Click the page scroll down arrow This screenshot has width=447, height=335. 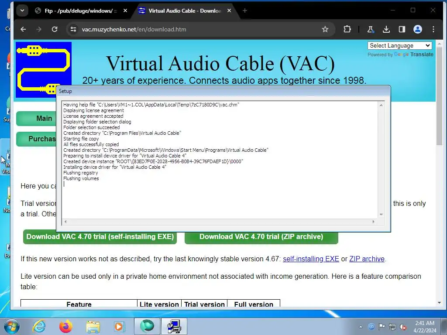(439, 303)
